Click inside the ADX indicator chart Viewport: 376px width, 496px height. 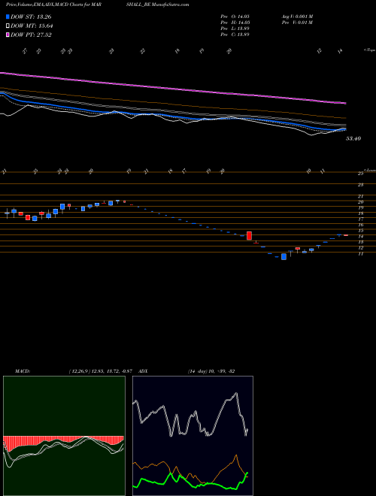[193, 436]
